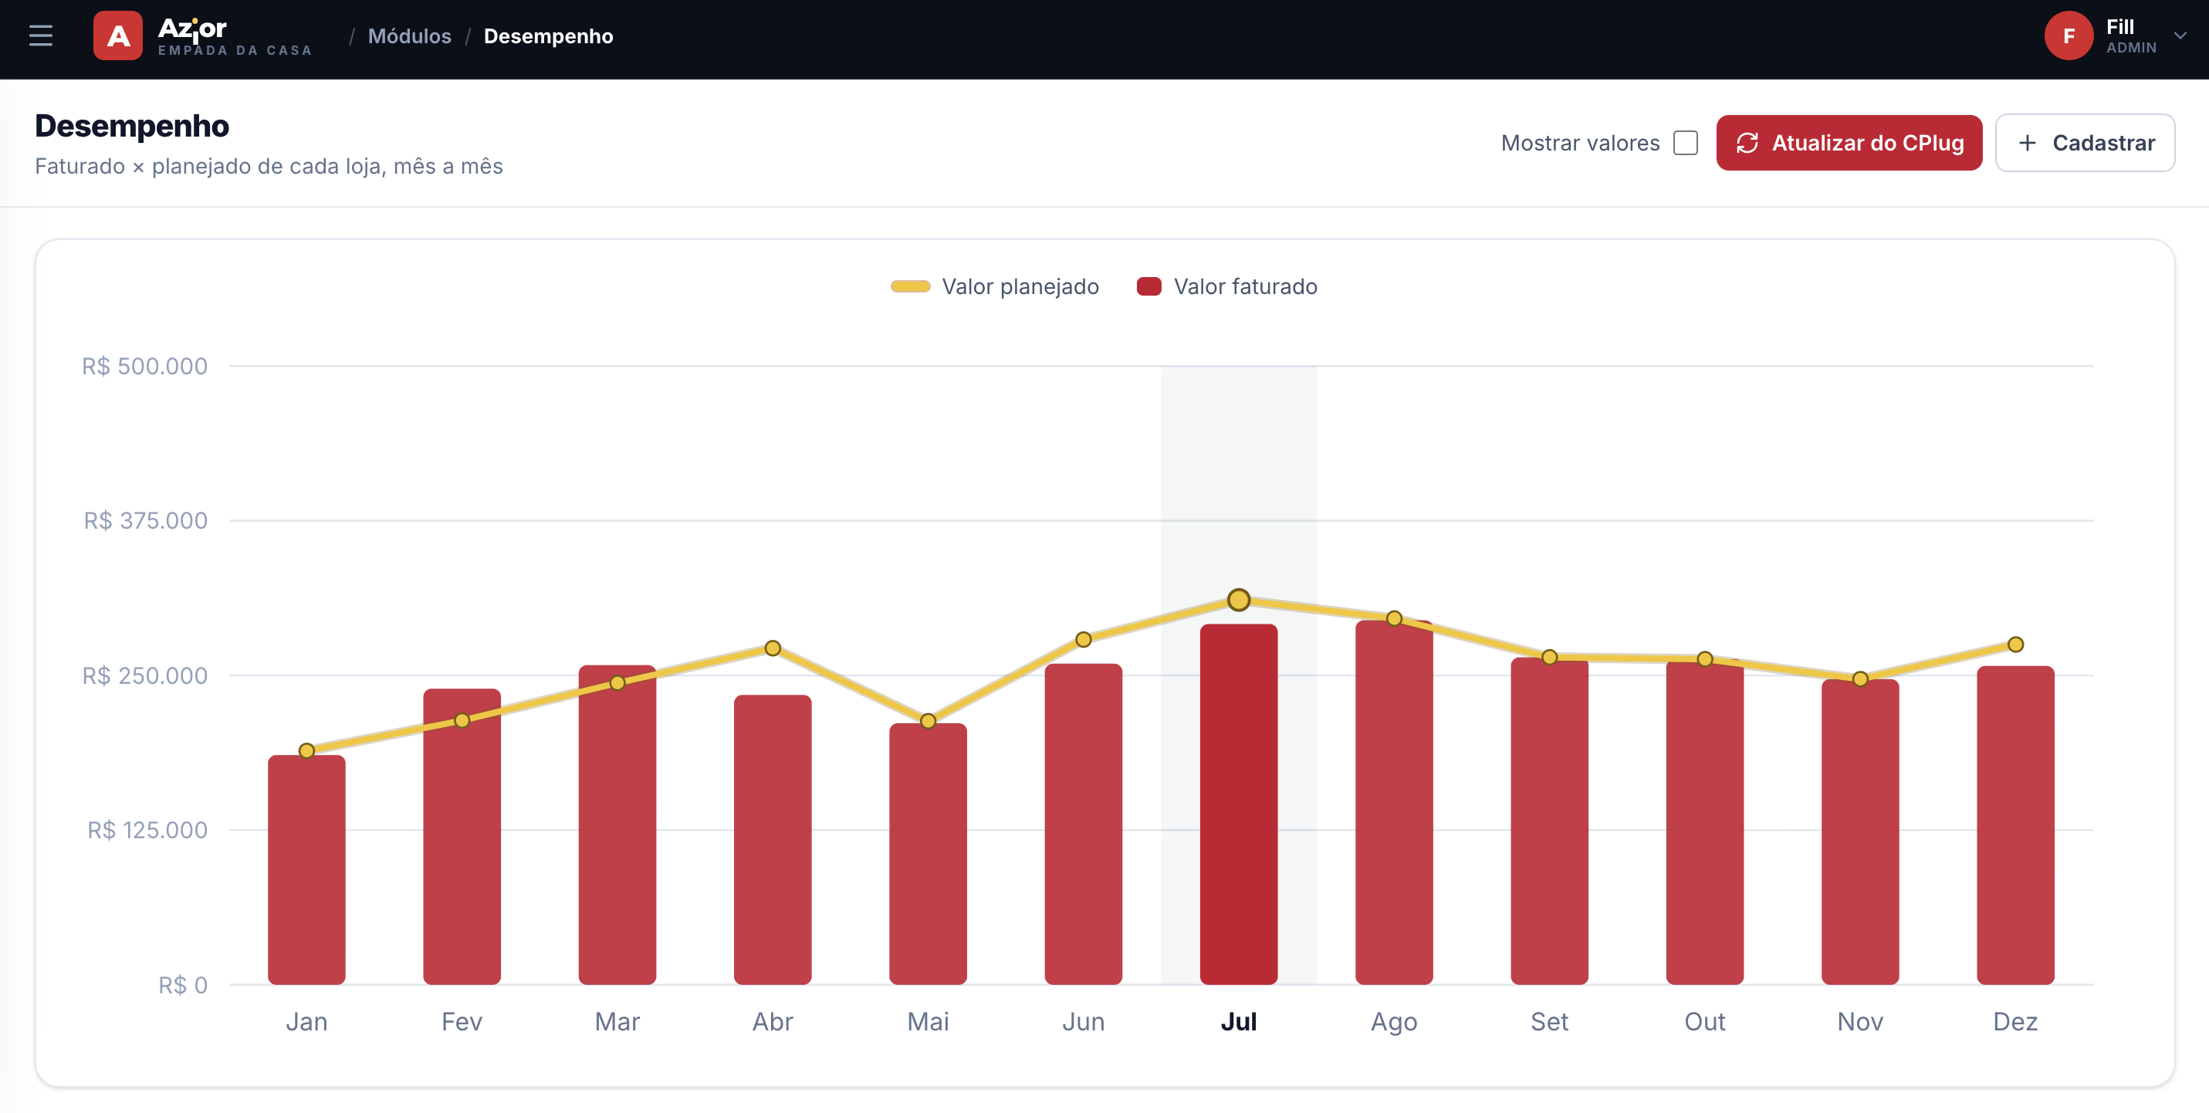2209x1113 pixels.
Task: Click the yellow Valor planejado swatch
Action: coord(910,286)
